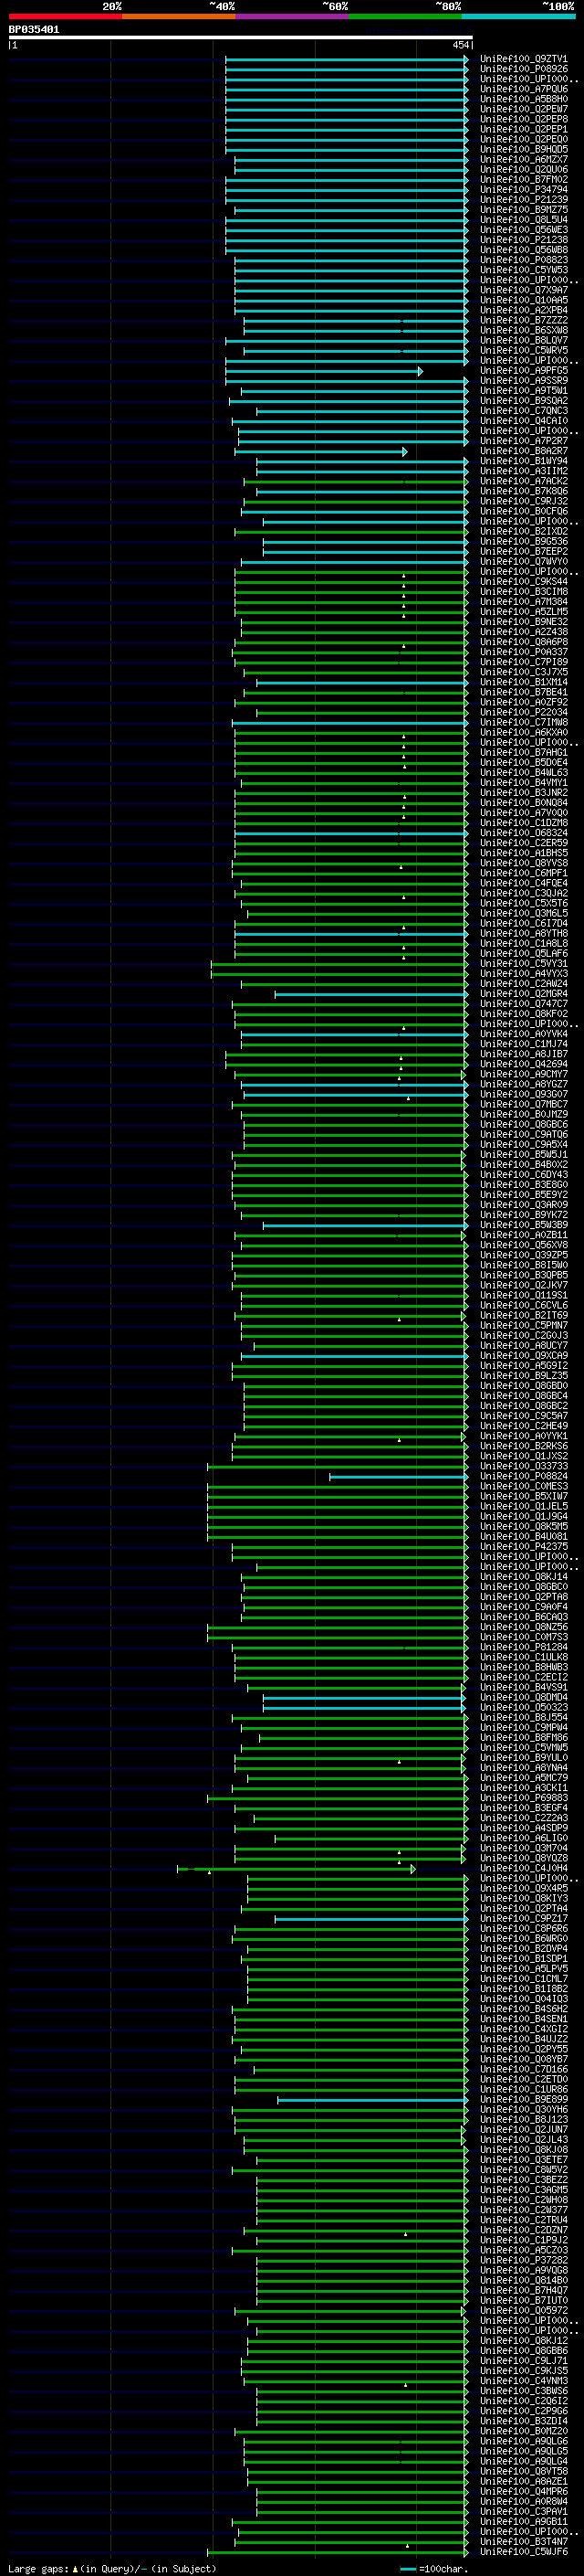Select label UniRef100_A2XPB4
The height and width of the screenshot is (2576, 584).
pos(523,310)
